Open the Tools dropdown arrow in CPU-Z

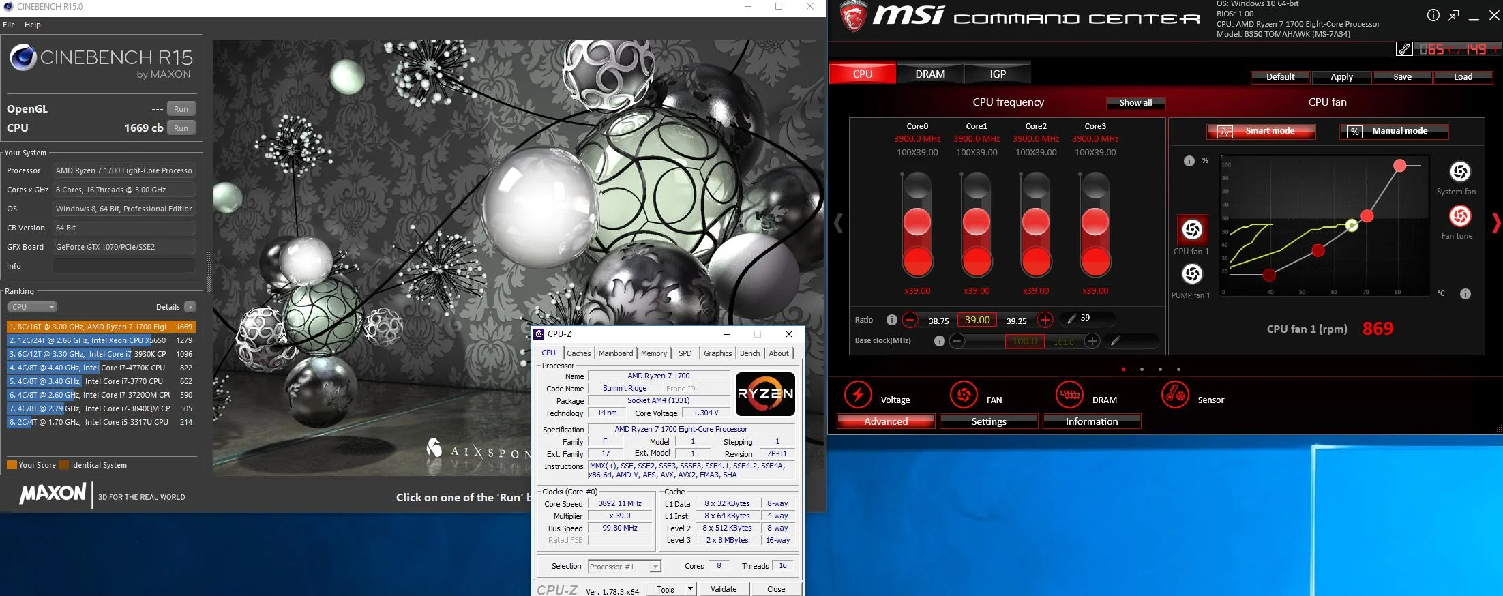690,589
